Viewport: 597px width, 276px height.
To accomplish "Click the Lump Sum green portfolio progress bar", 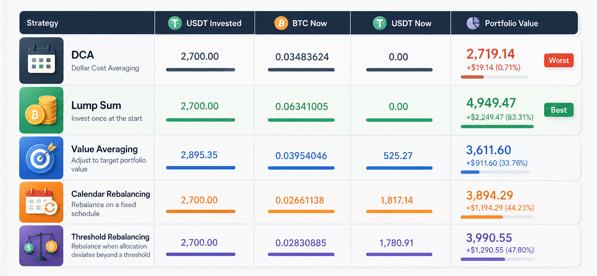I will pyautogui.click(x=497, y=126).
